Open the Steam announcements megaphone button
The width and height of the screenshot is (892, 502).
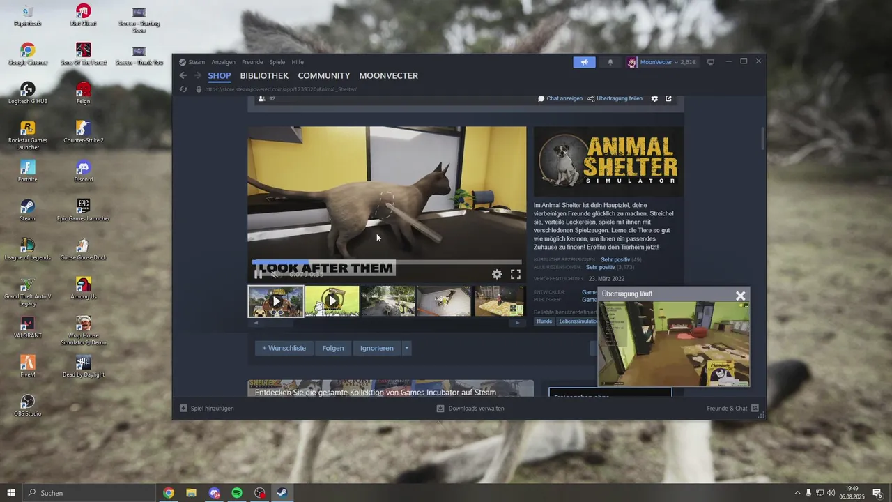pyautogui.click(x=584, y=62)
